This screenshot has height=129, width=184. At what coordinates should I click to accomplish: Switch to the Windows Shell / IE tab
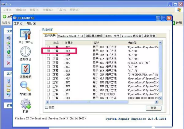click(x=71, y=36)
